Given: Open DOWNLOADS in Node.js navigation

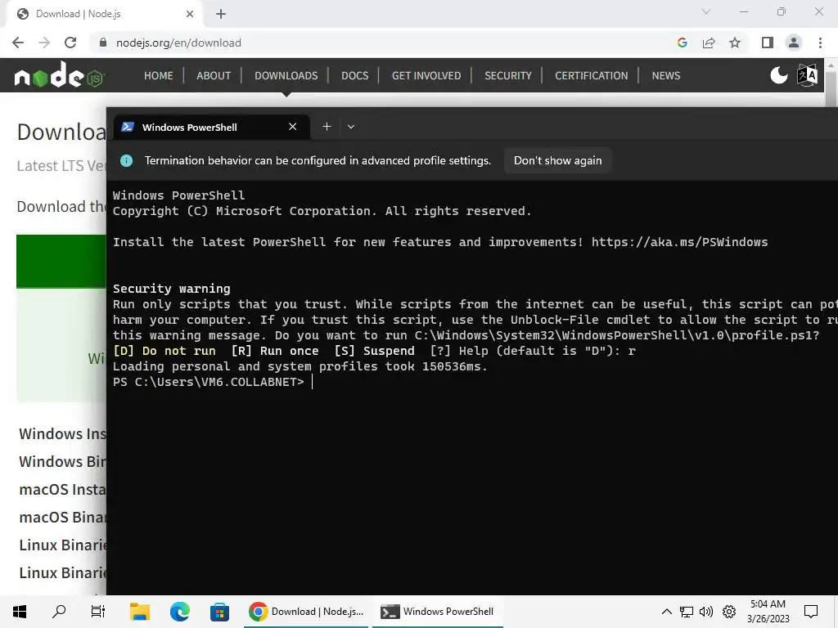Looking at the screenshot, I should [x=286, y=76].
